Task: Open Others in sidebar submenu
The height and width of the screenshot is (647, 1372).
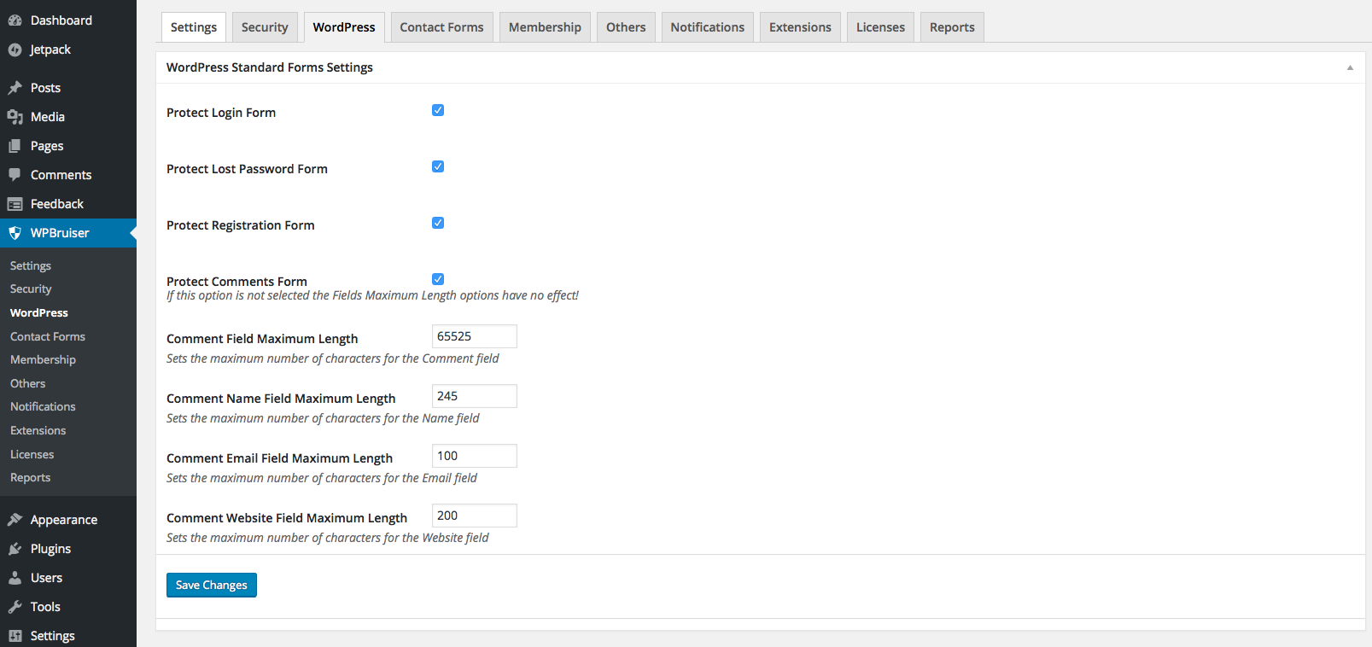Action: [x=68, y=384]
